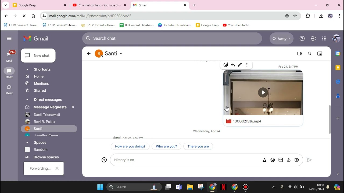Edit the video message

point(240,65)
